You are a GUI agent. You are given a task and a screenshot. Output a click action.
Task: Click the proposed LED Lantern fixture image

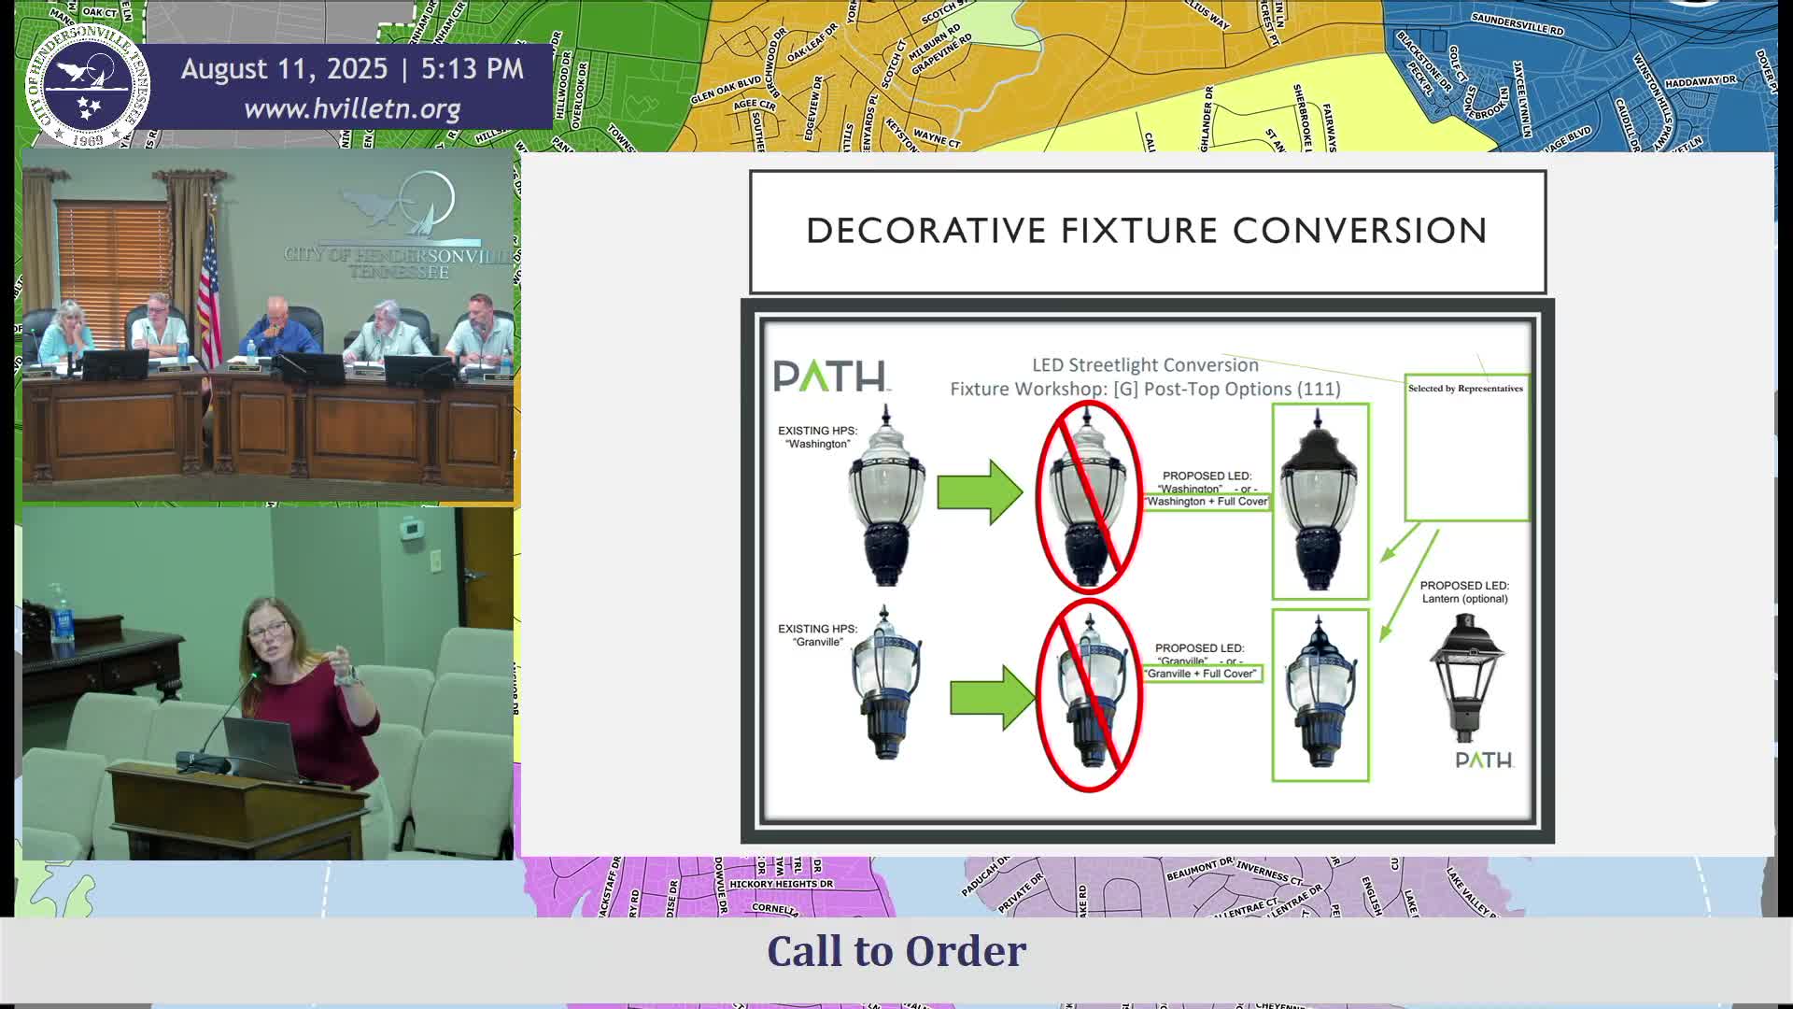1464,677
